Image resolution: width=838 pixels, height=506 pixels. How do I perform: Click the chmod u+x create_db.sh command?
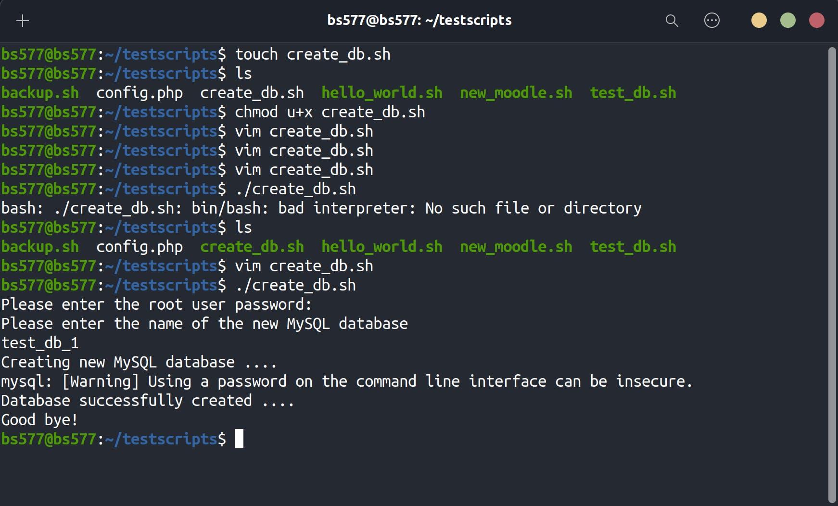[330, 112]
